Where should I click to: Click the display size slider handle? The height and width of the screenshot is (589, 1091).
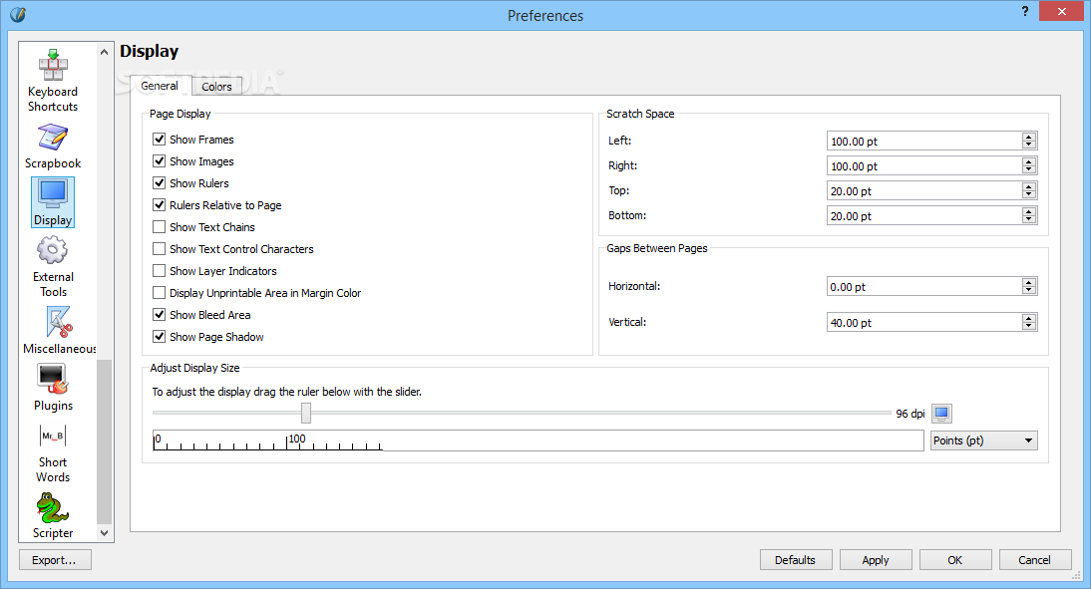coord(306,413)
